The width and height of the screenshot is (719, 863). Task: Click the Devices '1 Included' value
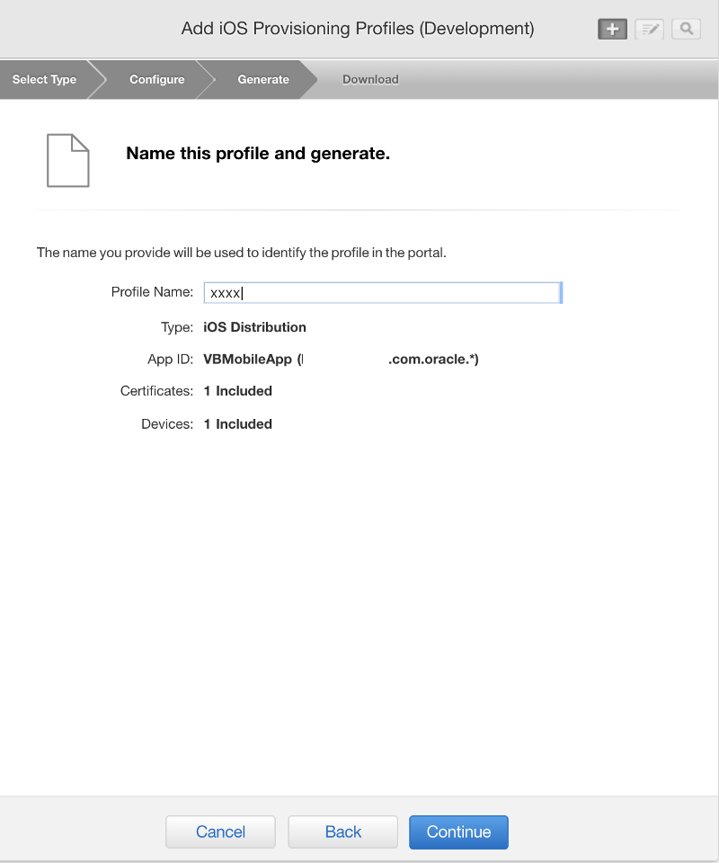(238, 424)
